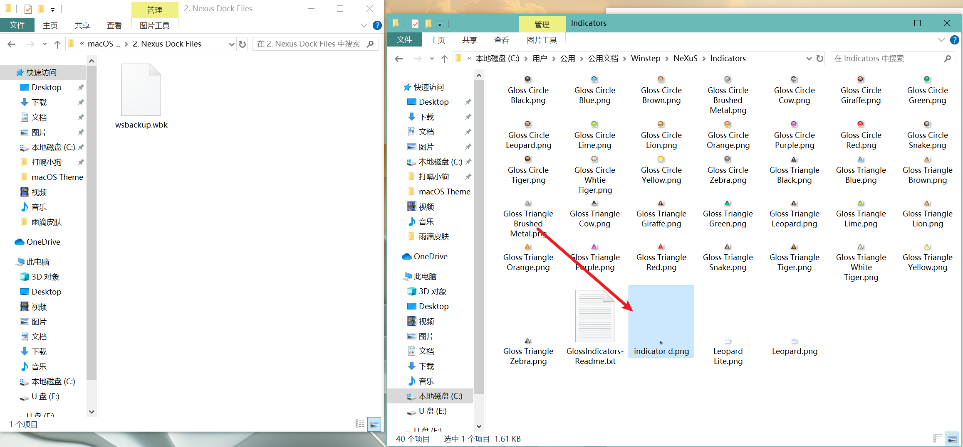Select Gloss Triangle Yellow.png icon
Viewport: 963px width, 447px height.
point(927,247)
